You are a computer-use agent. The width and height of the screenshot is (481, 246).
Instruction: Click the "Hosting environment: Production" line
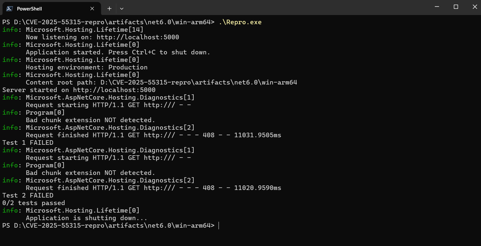[87, 67]
